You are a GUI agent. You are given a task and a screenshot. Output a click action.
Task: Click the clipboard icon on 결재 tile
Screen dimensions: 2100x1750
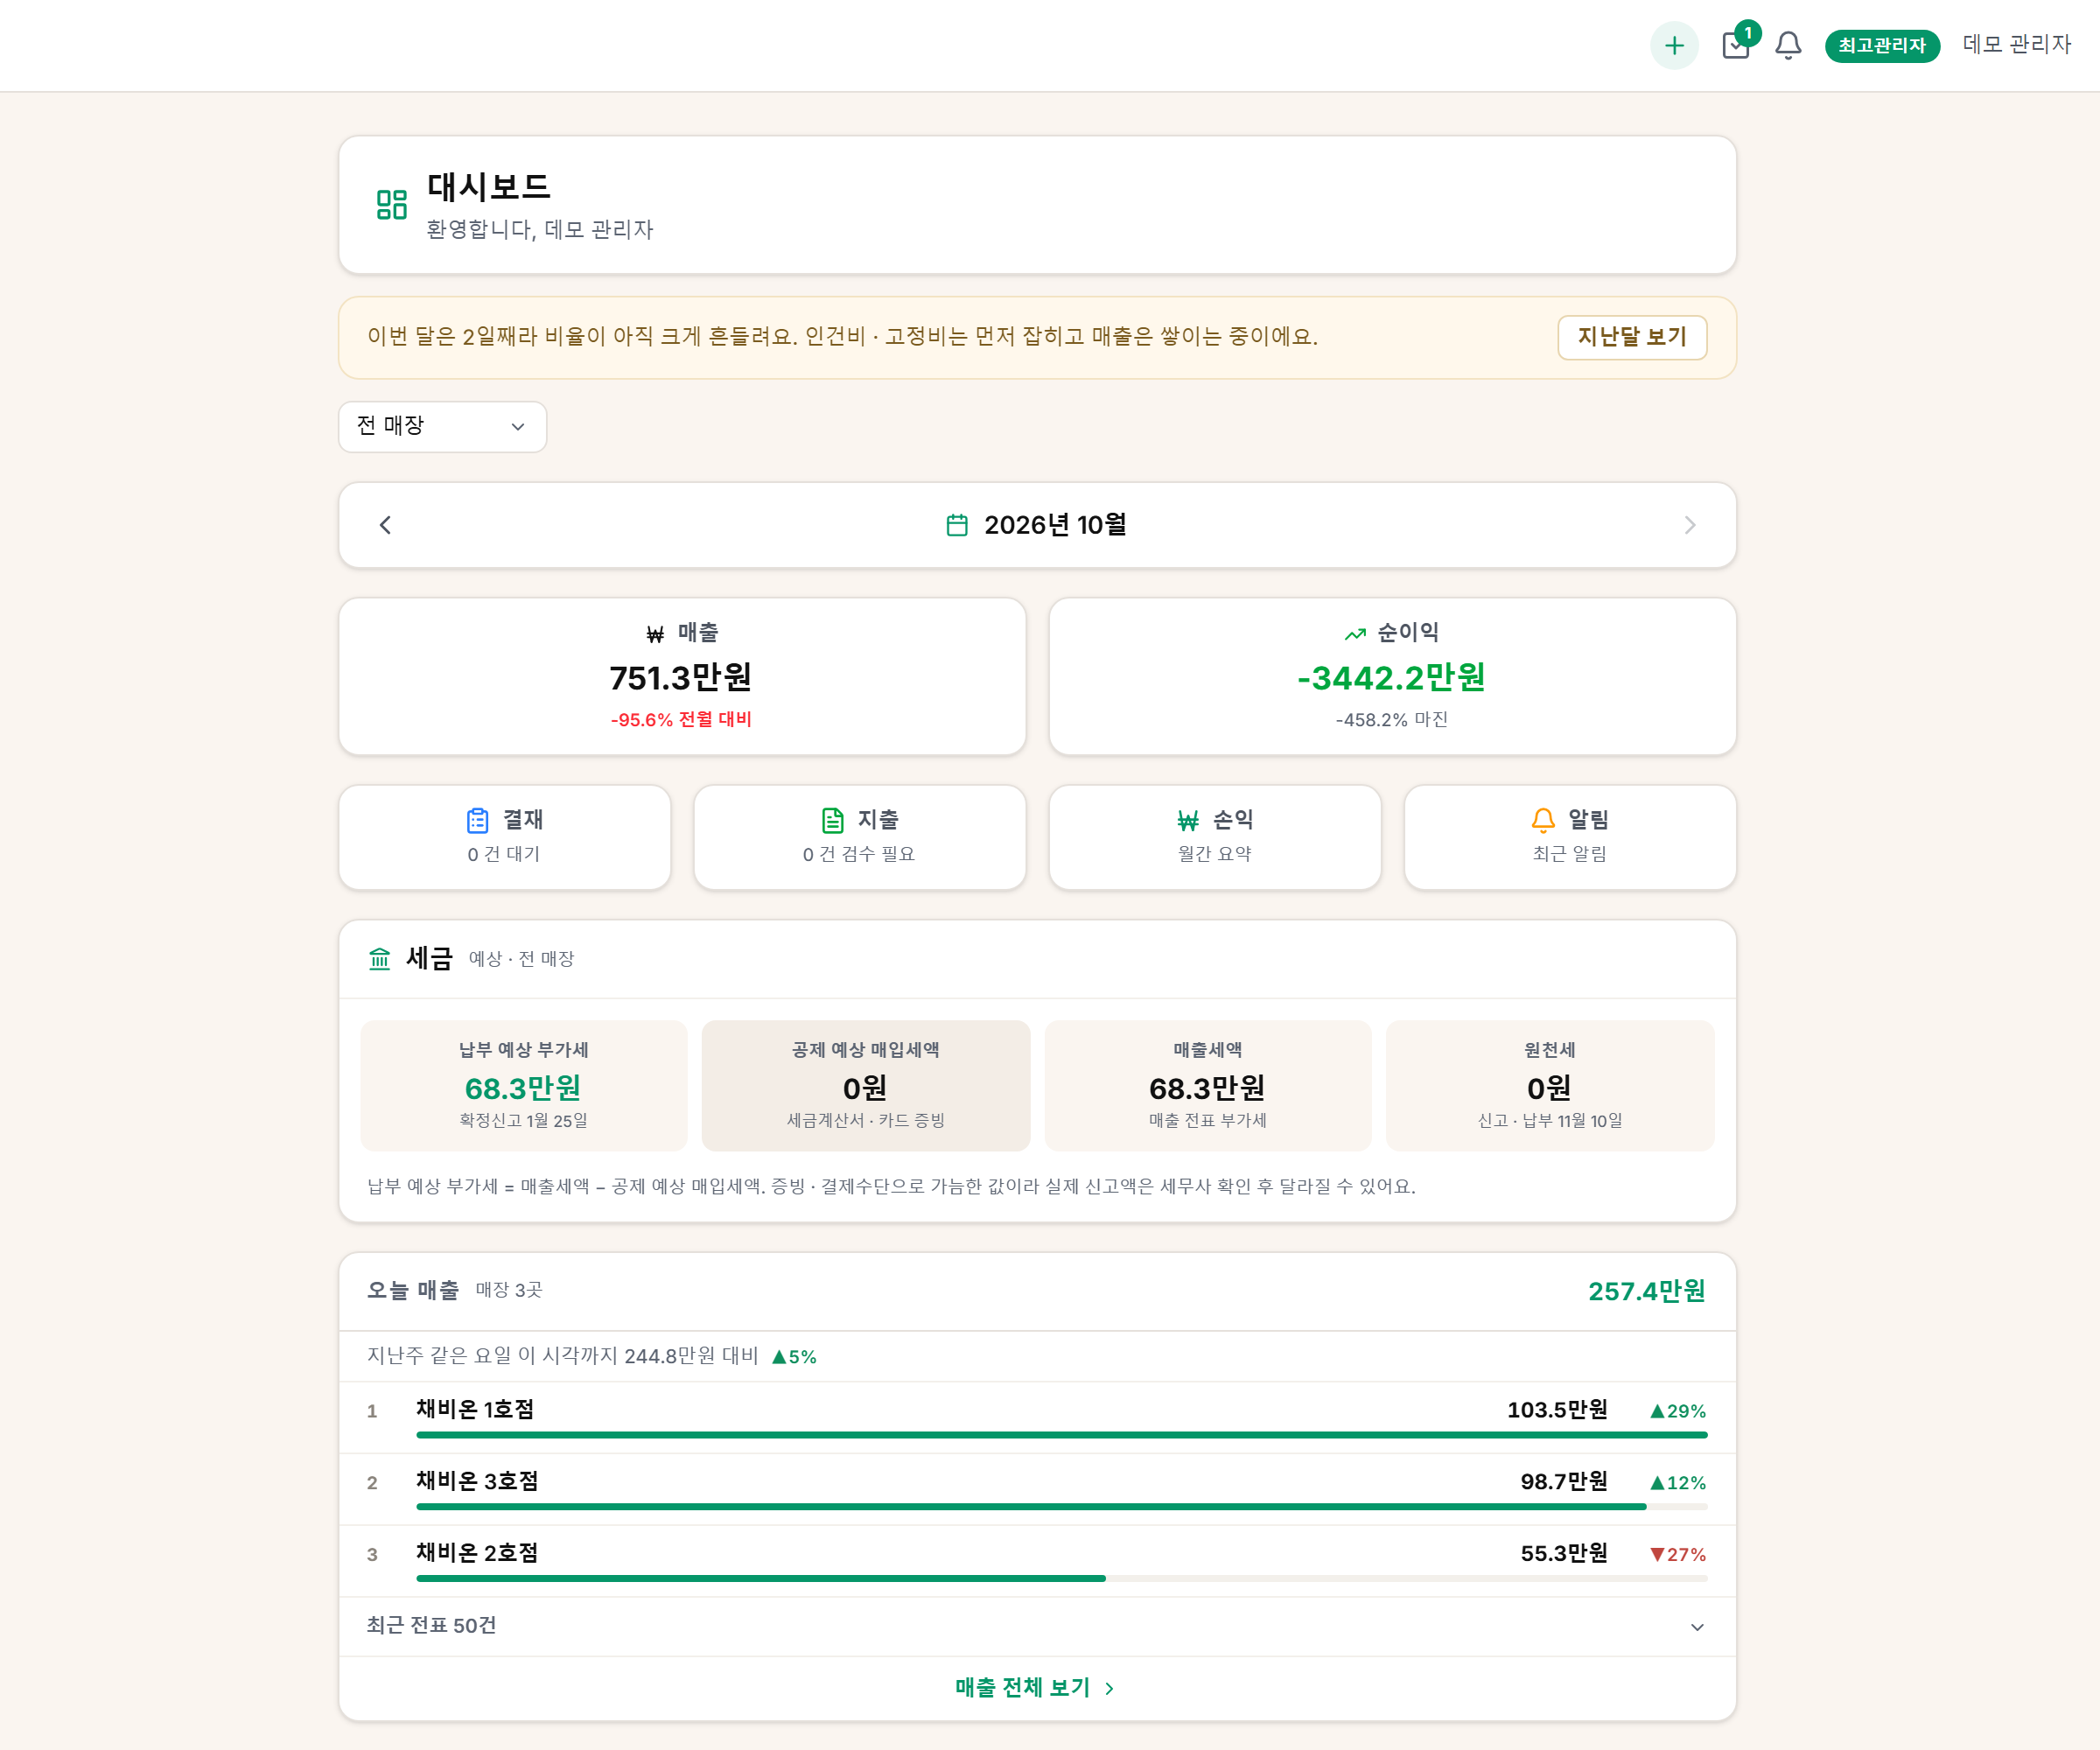[478, 820]
